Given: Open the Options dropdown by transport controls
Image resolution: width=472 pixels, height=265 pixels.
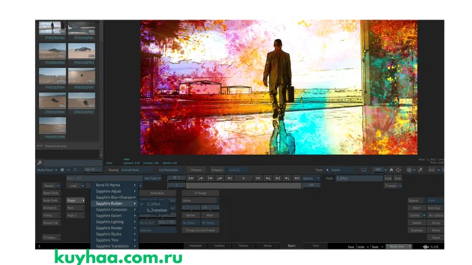Looking at the screenshot, I should pyautogui.click(x=311, y=178).
